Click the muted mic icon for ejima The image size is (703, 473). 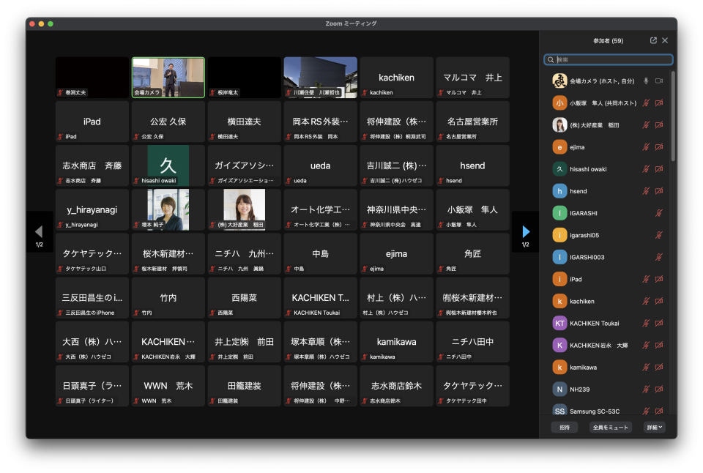[646, 147]
